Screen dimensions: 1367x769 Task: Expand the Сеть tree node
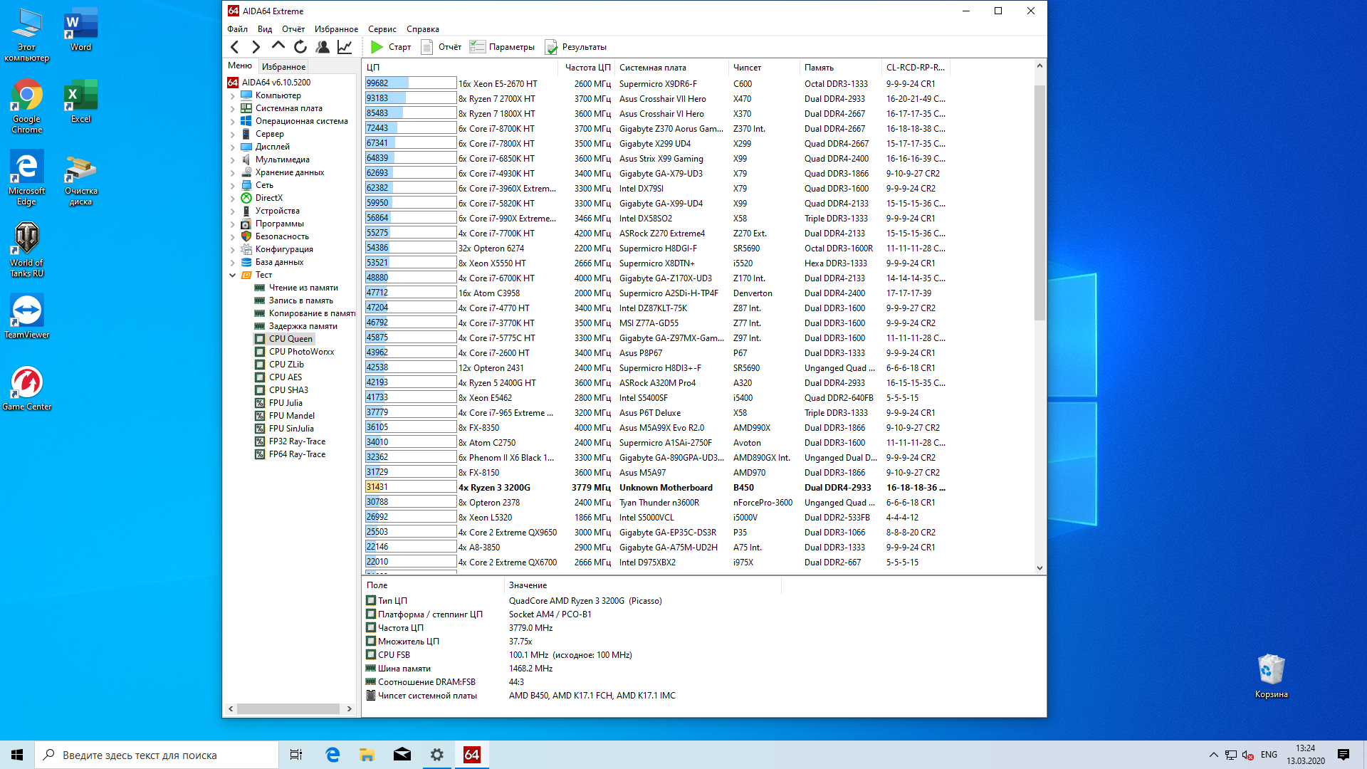[x=233, y=185]
